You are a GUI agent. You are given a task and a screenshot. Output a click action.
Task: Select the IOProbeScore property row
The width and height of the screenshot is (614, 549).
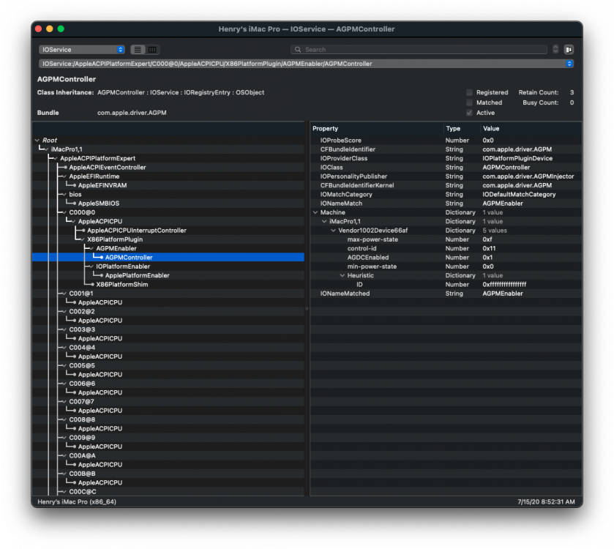tap(446, 141)
